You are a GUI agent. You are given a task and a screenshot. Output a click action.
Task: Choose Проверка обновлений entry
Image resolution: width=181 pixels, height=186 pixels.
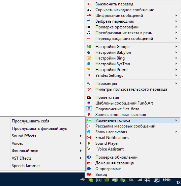pyautogui.click(x=133, y=157)
